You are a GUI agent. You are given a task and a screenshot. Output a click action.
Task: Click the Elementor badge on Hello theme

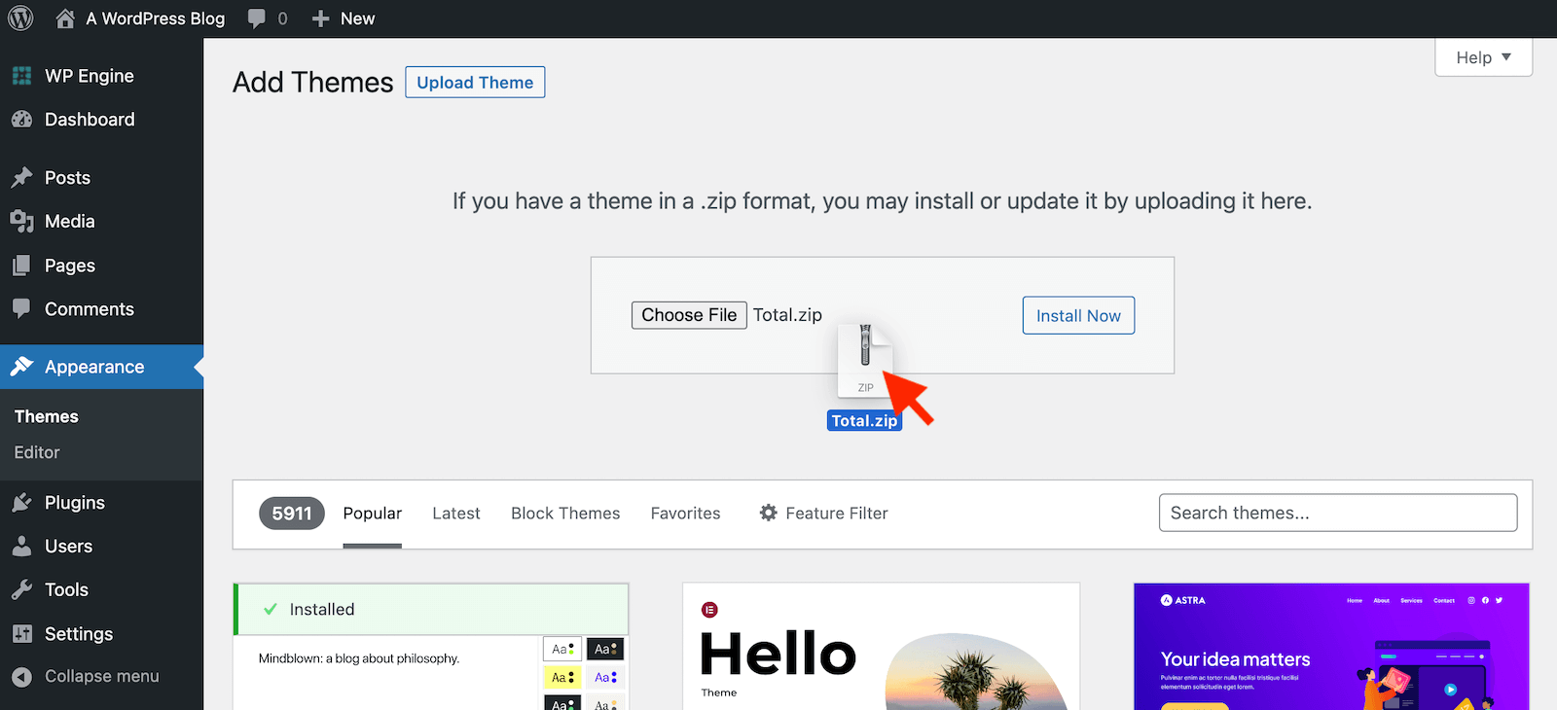tap(709, 610)
